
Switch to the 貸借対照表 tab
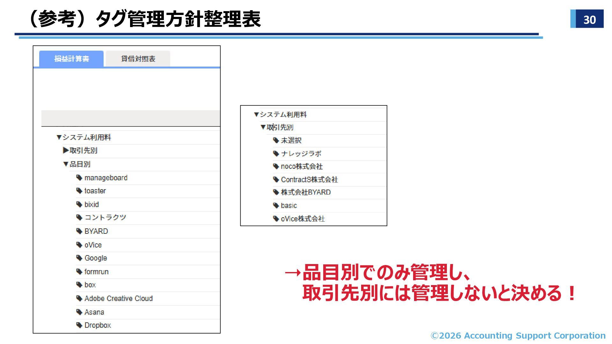point(138,59)
